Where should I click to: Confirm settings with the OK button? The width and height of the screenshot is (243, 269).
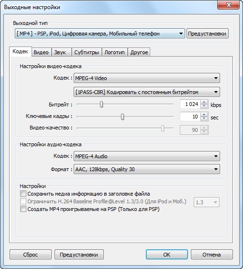[x=167, y=255]
